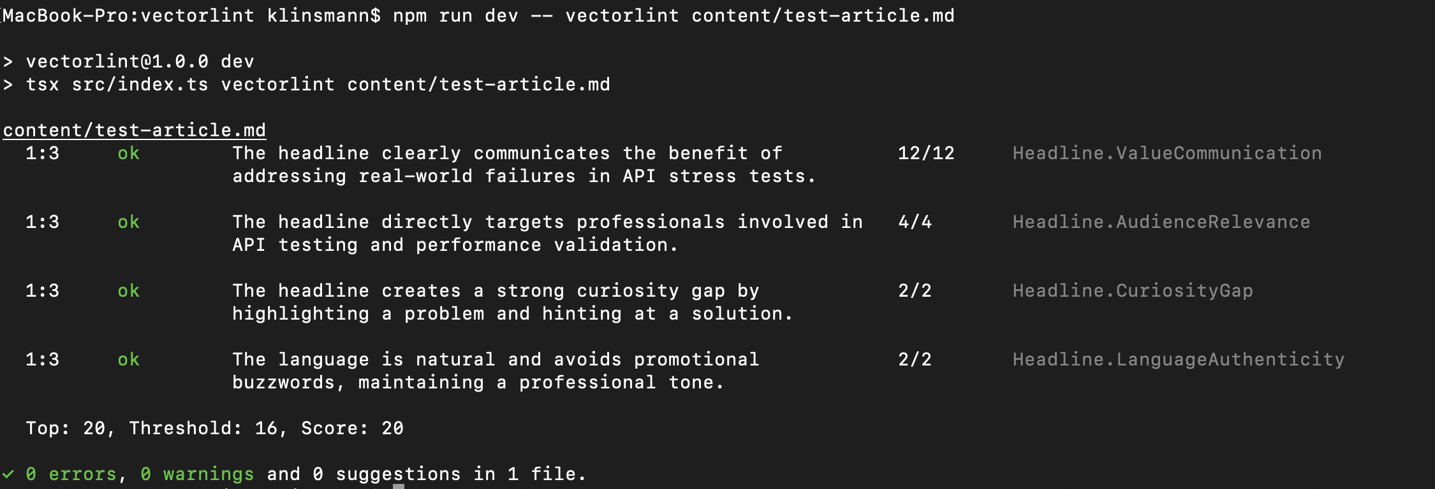Viewport: 1435px width, 489px height.
Task: Click the 1:3 line position in the CuriosityGap row
Action: point(42,291)
